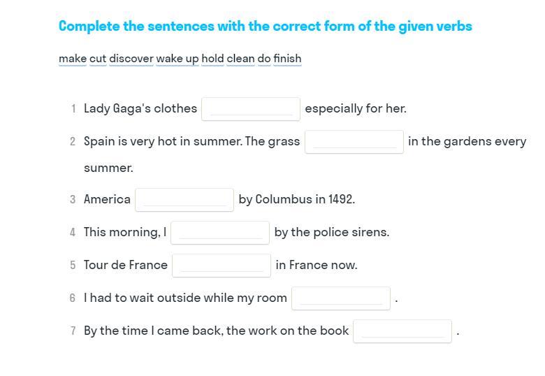Image resolution: width=545 pixels, height=376 pixels.
Task: Click the blank after "This morning, I"
Action: pyautogui.click(x=220, y=233)
